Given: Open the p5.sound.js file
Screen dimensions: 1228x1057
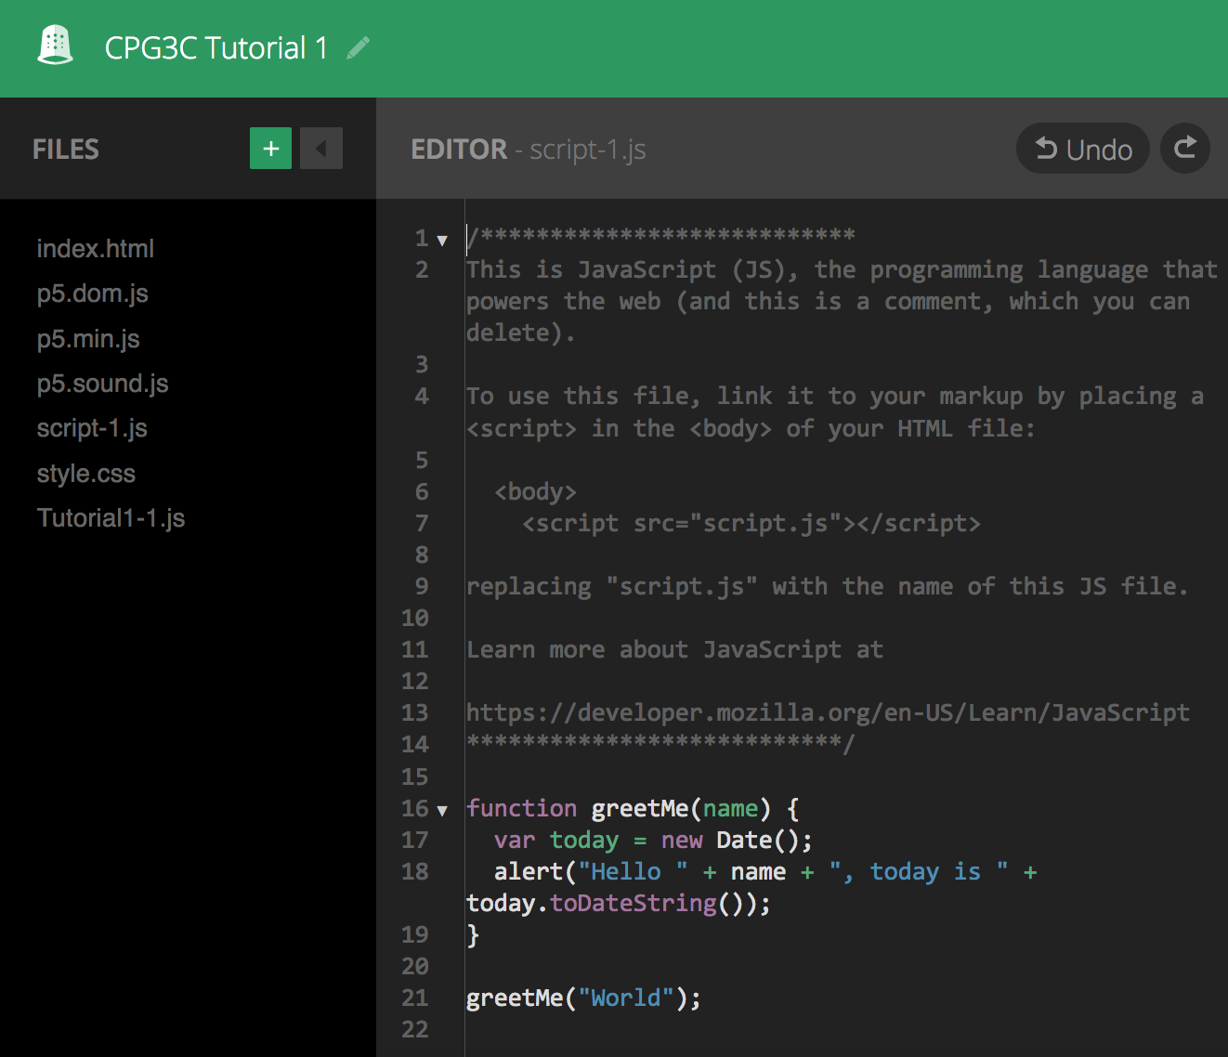Looking at the screenshot, I should pyautogui.click(x=103, y=384).
